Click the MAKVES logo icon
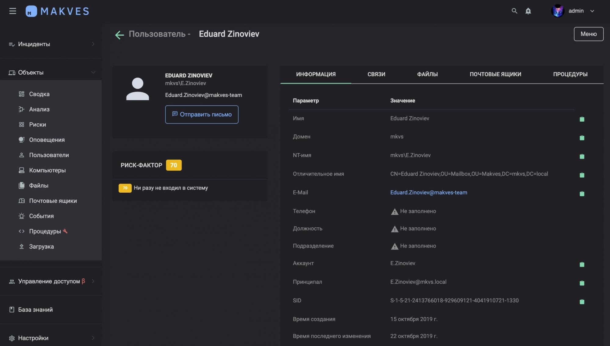This screenshot has height=346, width=610. click(x=31, y=11)
